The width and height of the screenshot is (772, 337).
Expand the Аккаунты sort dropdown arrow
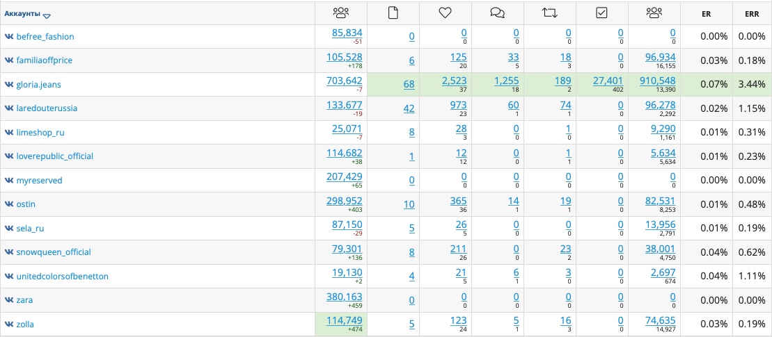47,16
